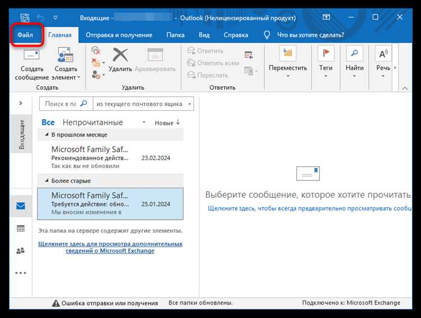The height and width of the screenshot is (318, 421).
Task: Switch to the Главная ribbon tab
Action: coord(60,35)
